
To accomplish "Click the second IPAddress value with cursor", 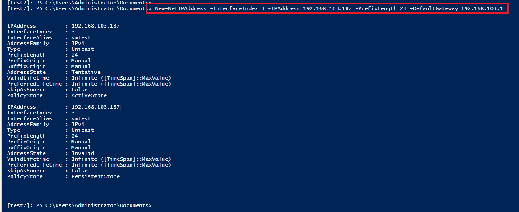I will point(96,107).
